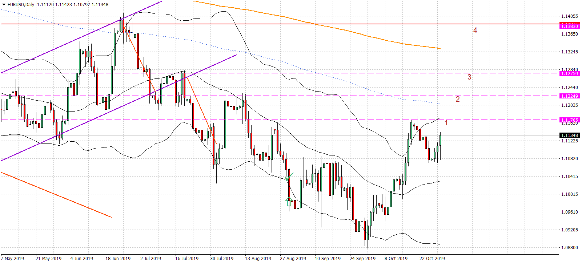This screenshot has height=263, width=582.
Task: Select the magenta 1.12249 price tag
Action: [570, 96]
